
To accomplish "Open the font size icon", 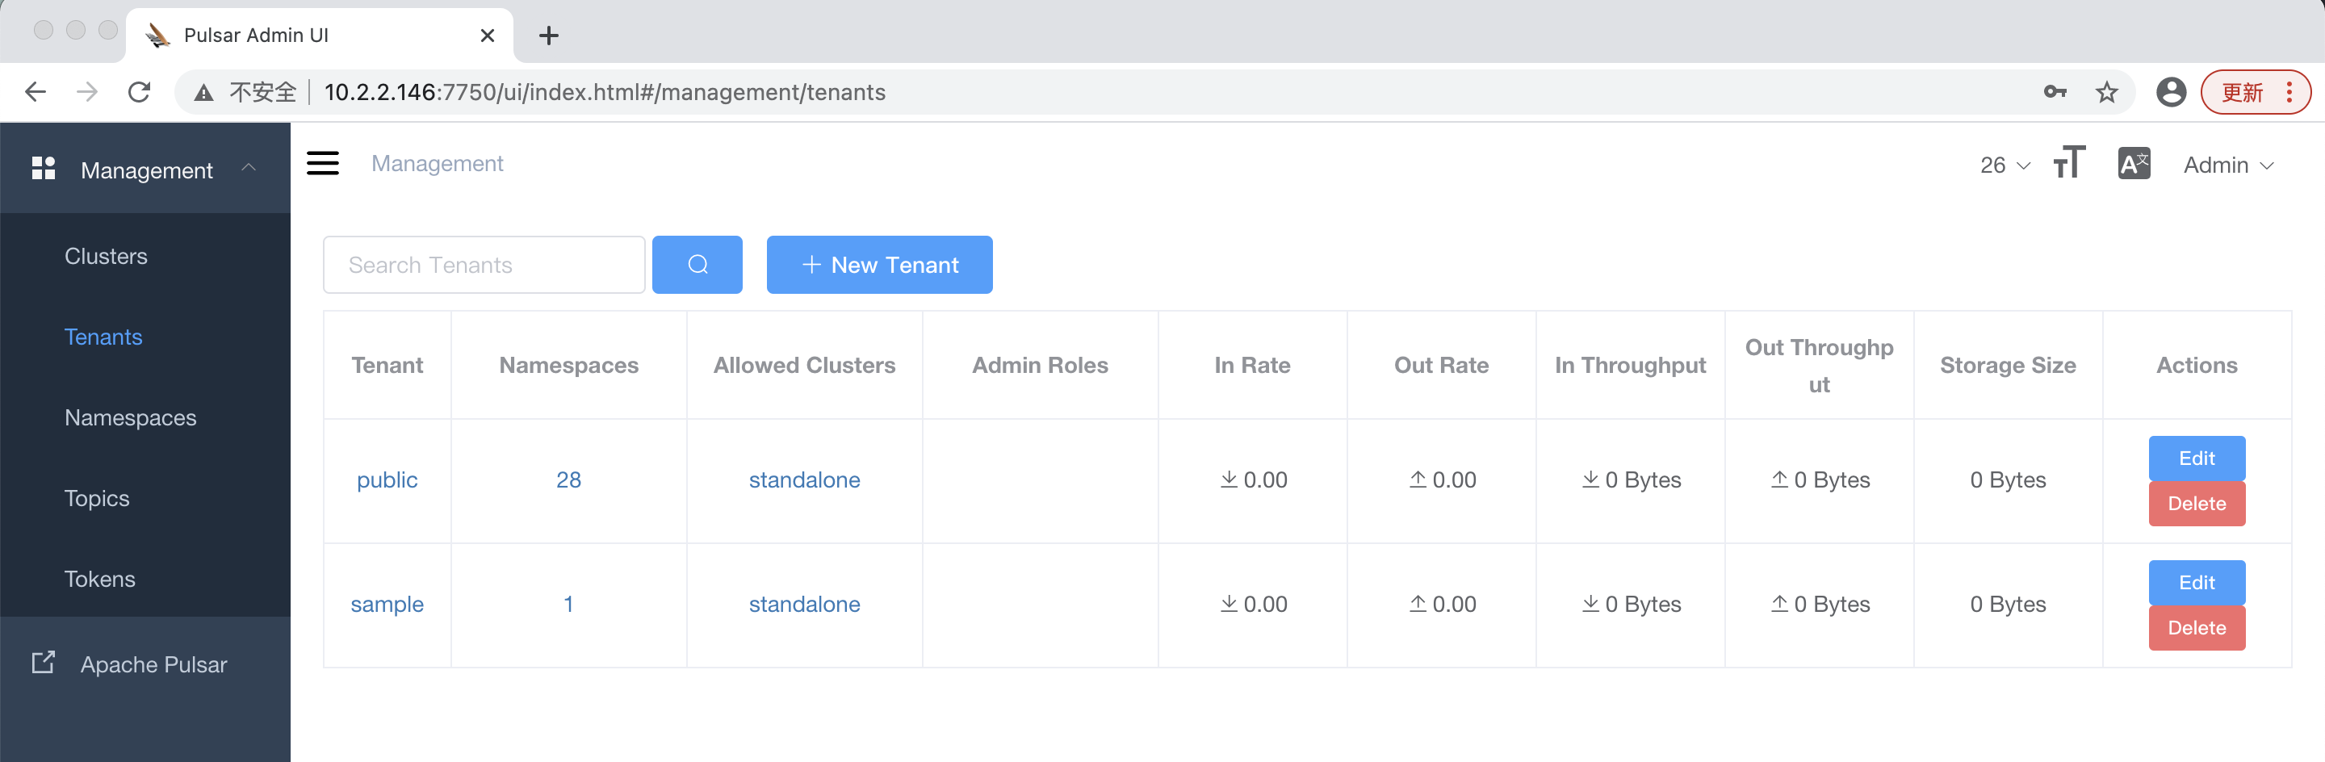I will (2068, 163).
